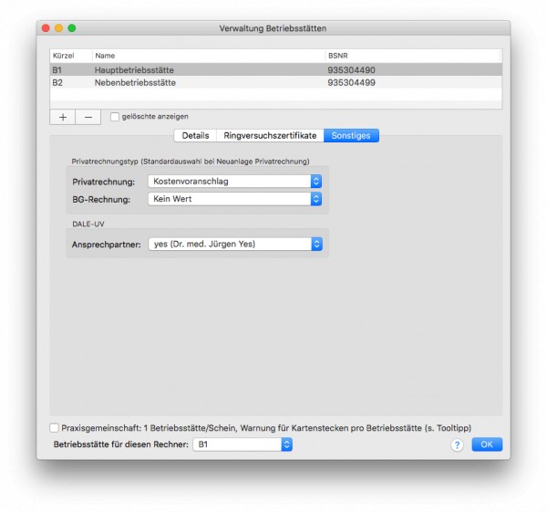Choose Betriebsstätte für diesen Rechner dropdown
This screenshot has width=547, height=512.
[243, 444]
